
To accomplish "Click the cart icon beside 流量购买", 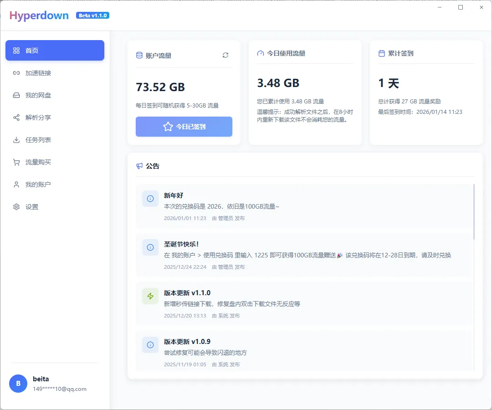I will click(16, 162).
